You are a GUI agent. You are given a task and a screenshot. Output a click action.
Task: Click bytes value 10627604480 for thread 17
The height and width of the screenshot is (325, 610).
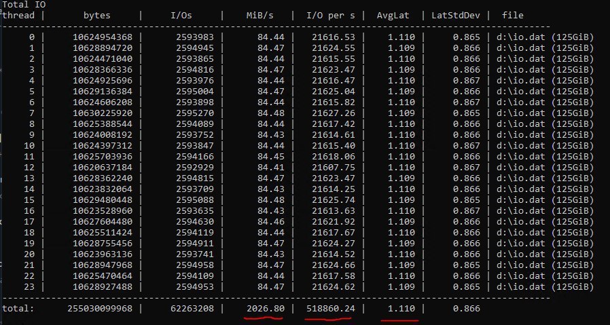[x=103, y=222]
